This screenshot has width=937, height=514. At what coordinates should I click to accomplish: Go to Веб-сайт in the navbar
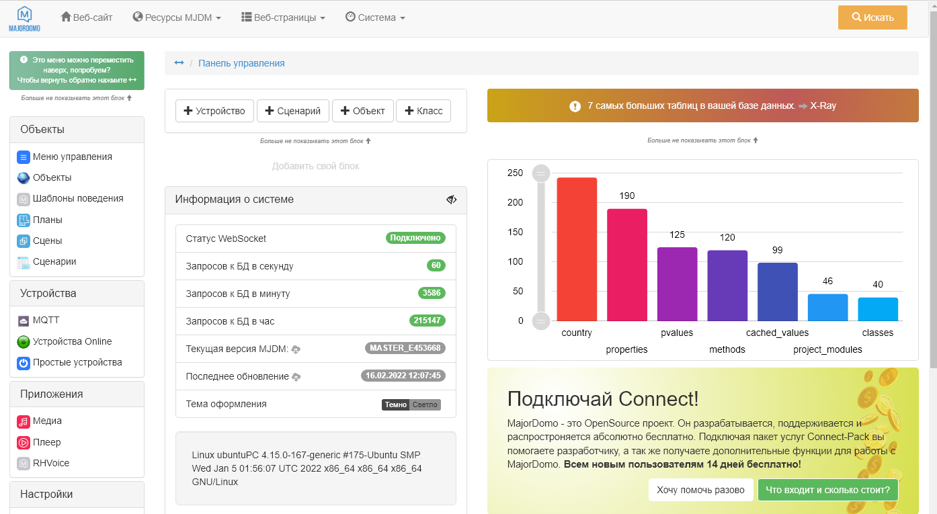click(x=87, y=17)
